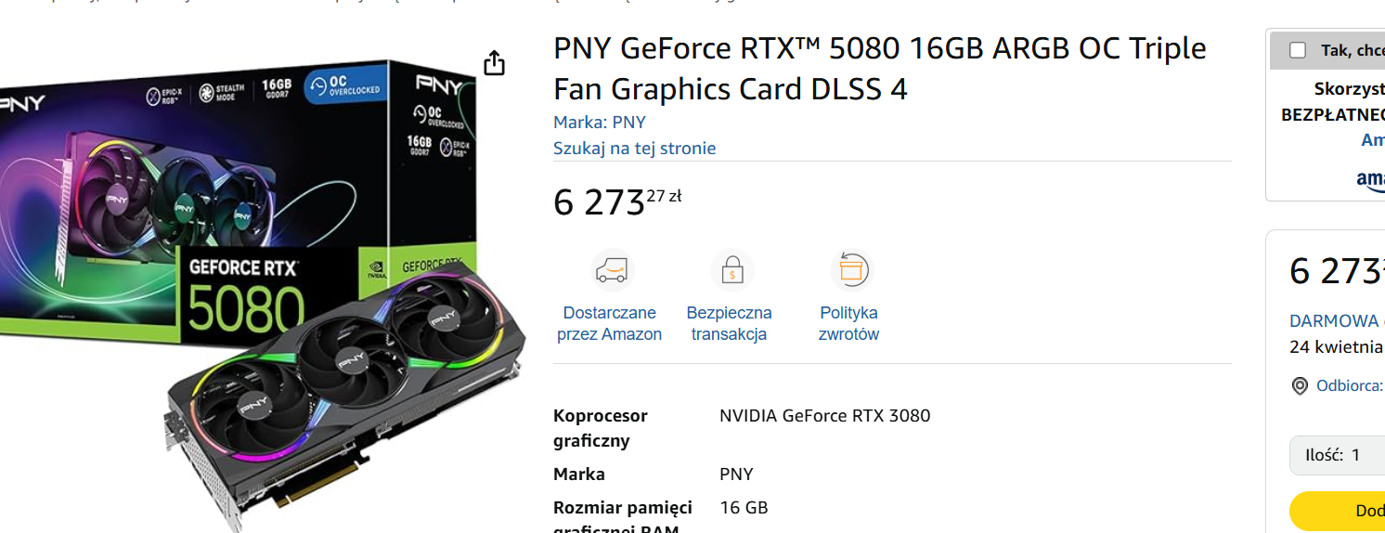Click the 'Odbiorca:' recipient link
Viewport: 1385px width, 533px height.
tap(1350, 386)
